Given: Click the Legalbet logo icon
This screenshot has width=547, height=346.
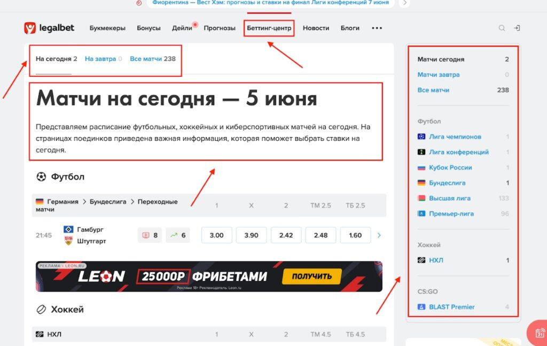Looking at the screenshot, I should click(30, 28).
